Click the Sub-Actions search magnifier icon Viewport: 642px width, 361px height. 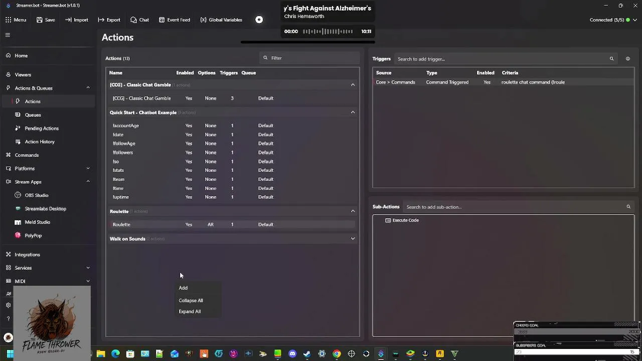pos(628,207)
